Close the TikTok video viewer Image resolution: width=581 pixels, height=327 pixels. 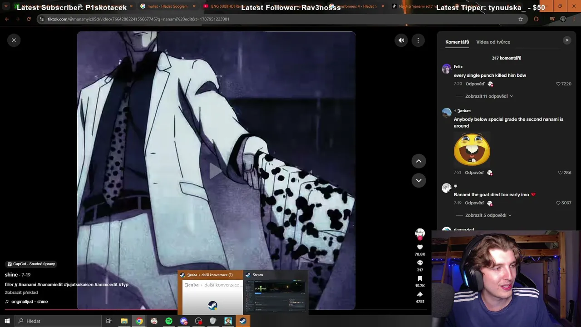point(14,40)
